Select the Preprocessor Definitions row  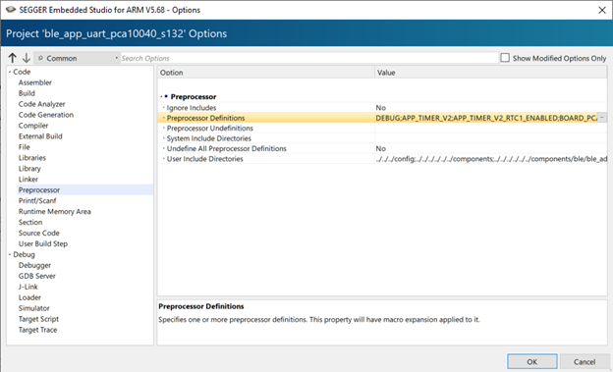click(382, 118)
